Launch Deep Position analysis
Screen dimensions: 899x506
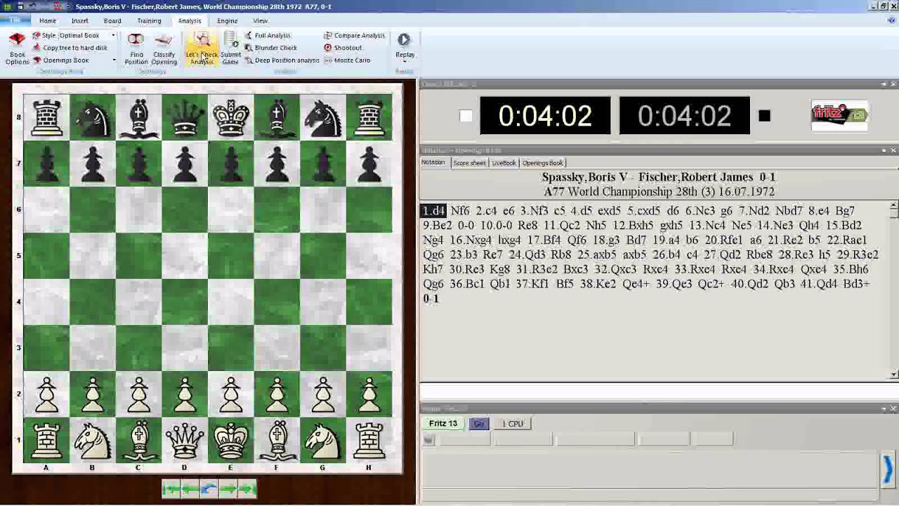click(282, 60)
